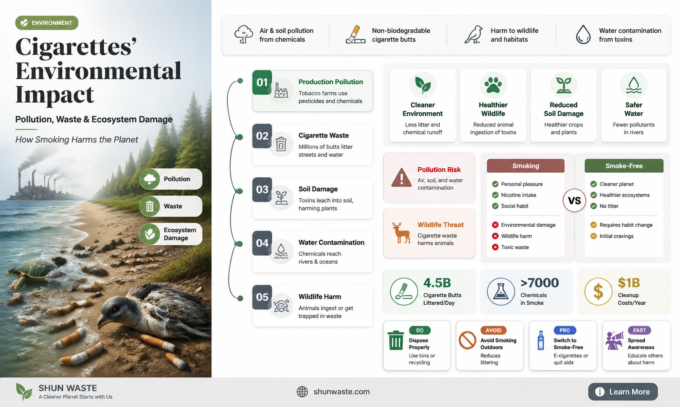This screenshot has width=680, height=407.
Task: Select step 04 Water Contamination card
Action: [x=312, y=252]
